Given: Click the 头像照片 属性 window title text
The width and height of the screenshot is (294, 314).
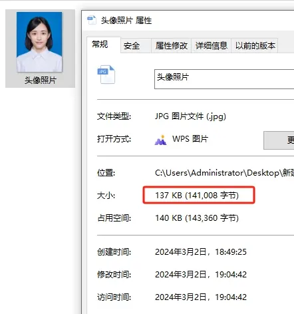Looking at the screenshot, I should point(126,21).
